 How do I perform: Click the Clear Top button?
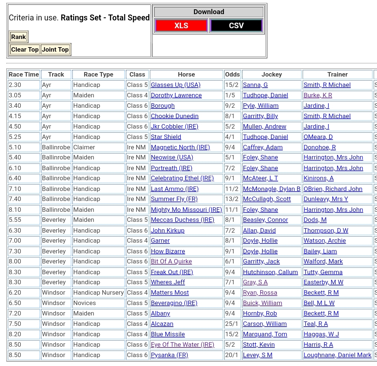[25, 49]
